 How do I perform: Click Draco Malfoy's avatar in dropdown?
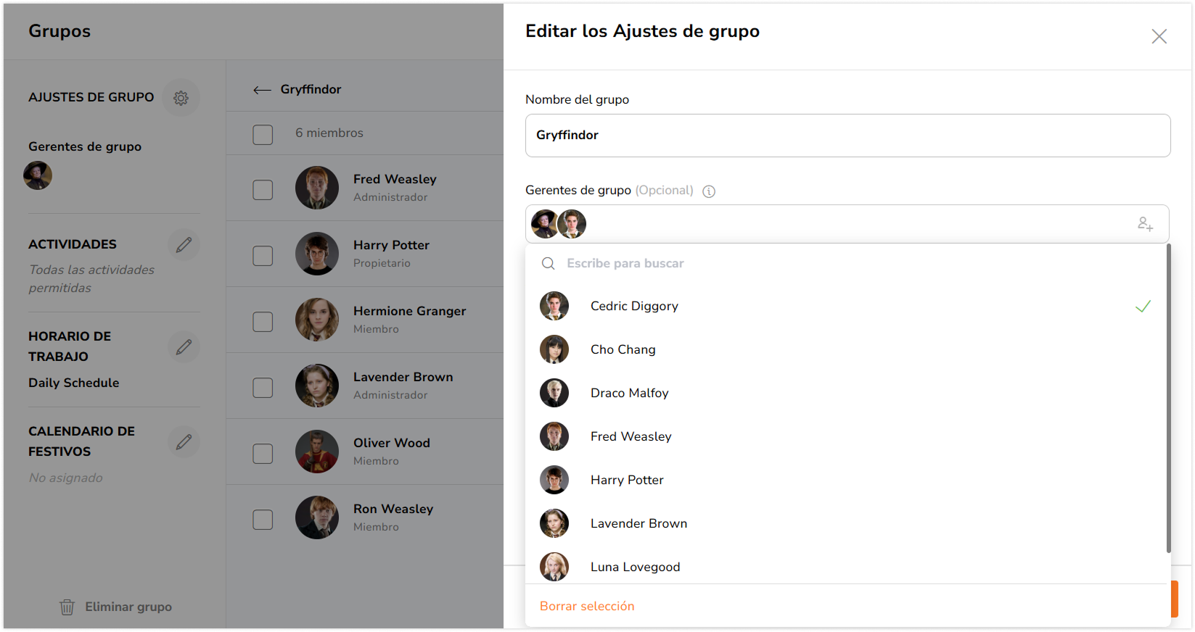(554, 393)
